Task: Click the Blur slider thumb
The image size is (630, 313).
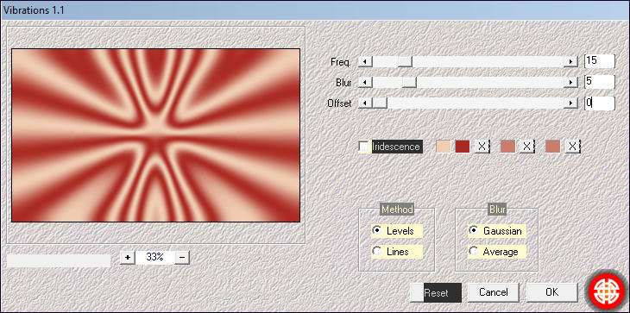Action: [409, 82]
